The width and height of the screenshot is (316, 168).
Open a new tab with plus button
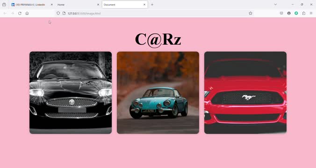point(152,5)
